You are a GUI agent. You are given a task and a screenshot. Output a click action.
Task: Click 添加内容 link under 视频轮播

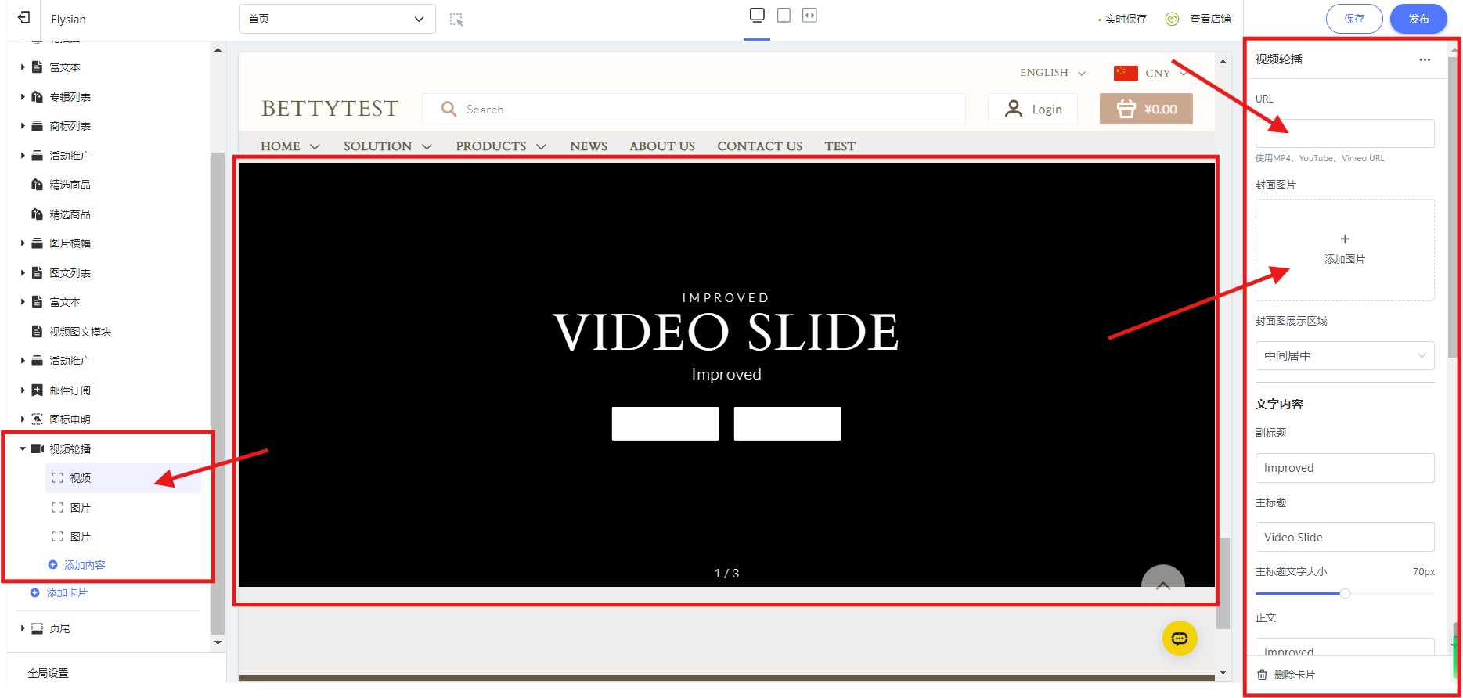84,565
